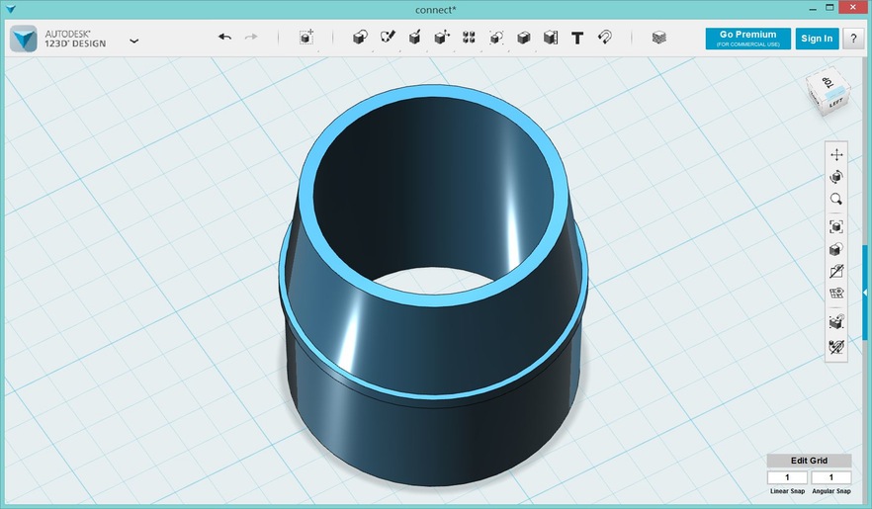Open the Material tool
The height and width of the screenshot is (509, 872).
point(659,38)
